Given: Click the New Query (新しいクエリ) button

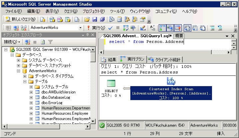Looking at the screenshot, I should click(x=20, y=19).
